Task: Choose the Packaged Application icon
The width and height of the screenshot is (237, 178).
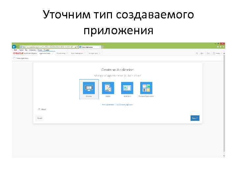Action: coord(146,88)
